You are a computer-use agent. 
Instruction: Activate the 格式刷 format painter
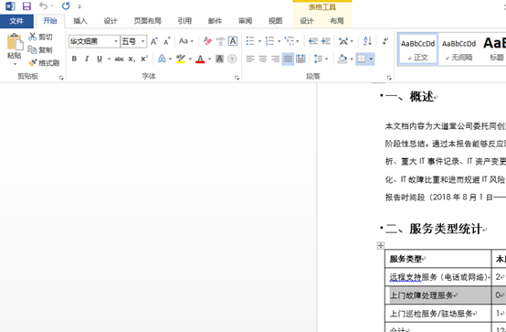pos(44,63)
